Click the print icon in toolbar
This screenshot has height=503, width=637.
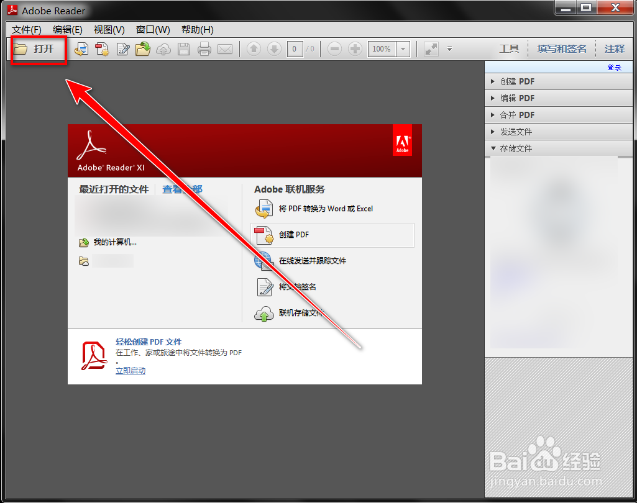tap(204, 49)
